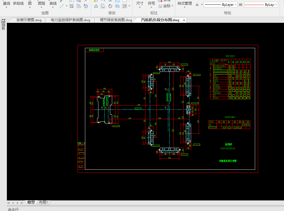Switch to the 布局1 layout tab
Viewport: 284px width, 211px height.
pyautogui.click(x=43, y=202)
